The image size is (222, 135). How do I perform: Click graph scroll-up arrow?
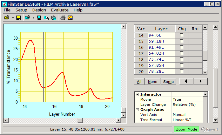pos(124,27)
